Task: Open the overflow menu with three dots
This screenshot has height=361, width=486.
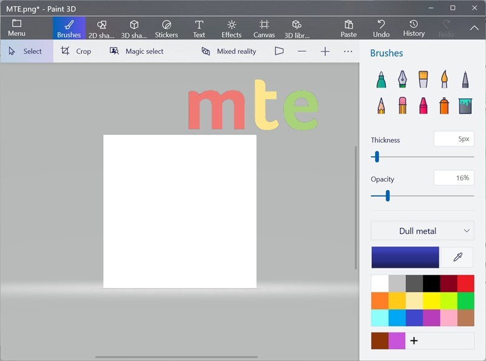Action: [x=348, y=52]
